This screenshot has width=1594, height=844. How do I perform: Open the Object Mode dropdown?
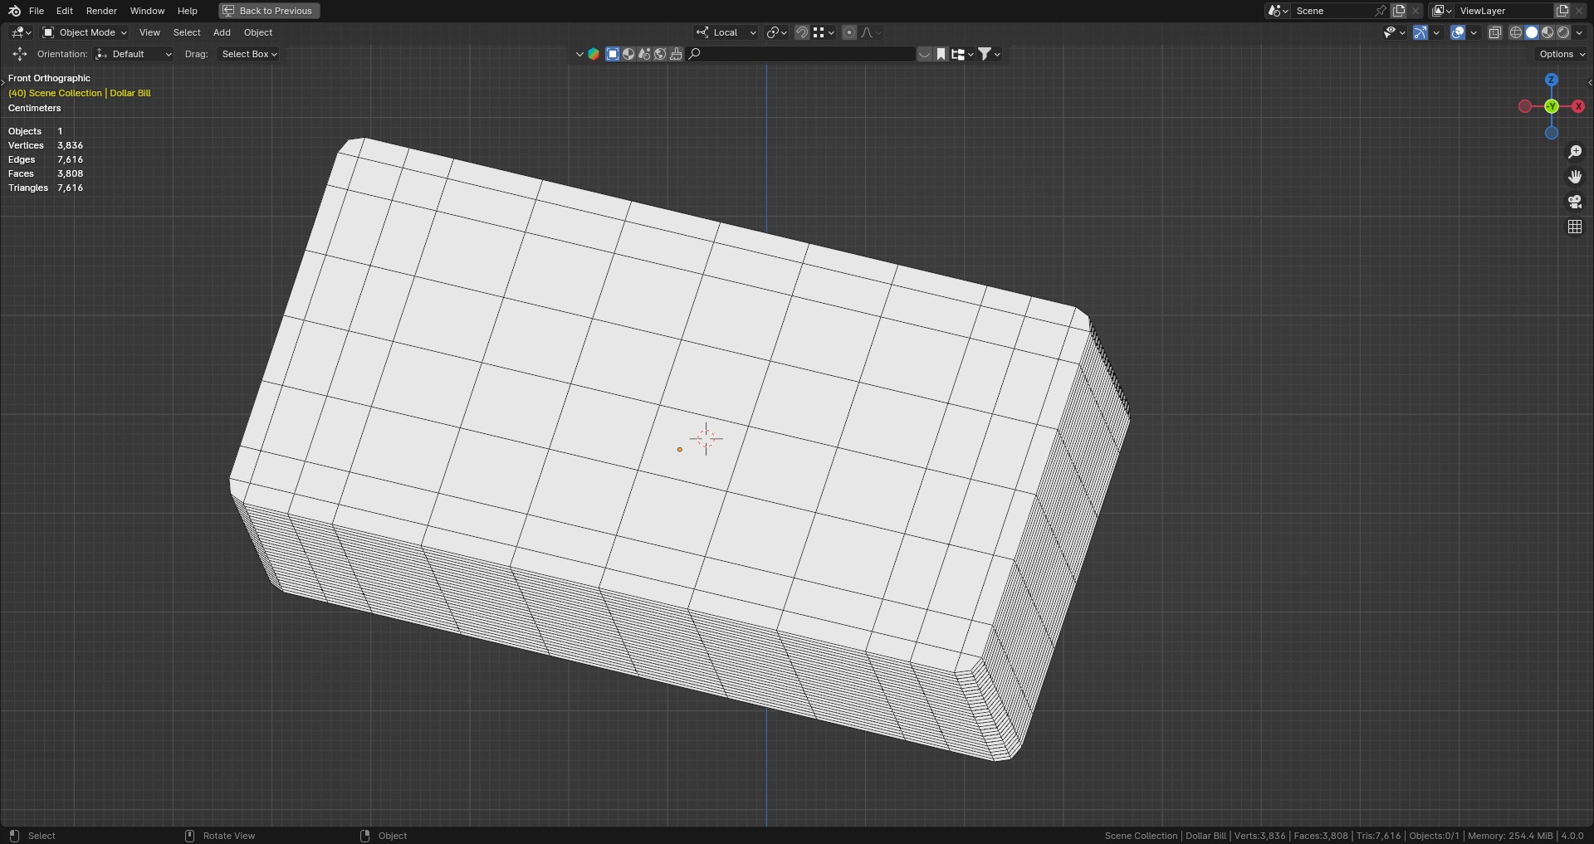(x=85, y=32)
